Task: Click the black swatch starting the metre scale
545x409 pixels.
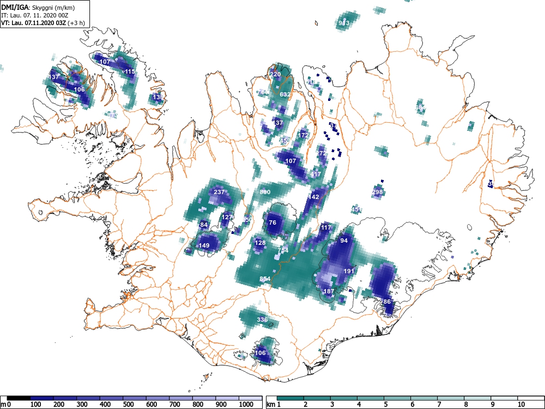Action: (x=19, y=398)
